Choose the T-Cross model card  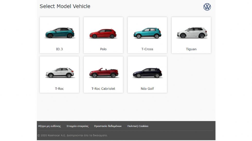(147, 35)
